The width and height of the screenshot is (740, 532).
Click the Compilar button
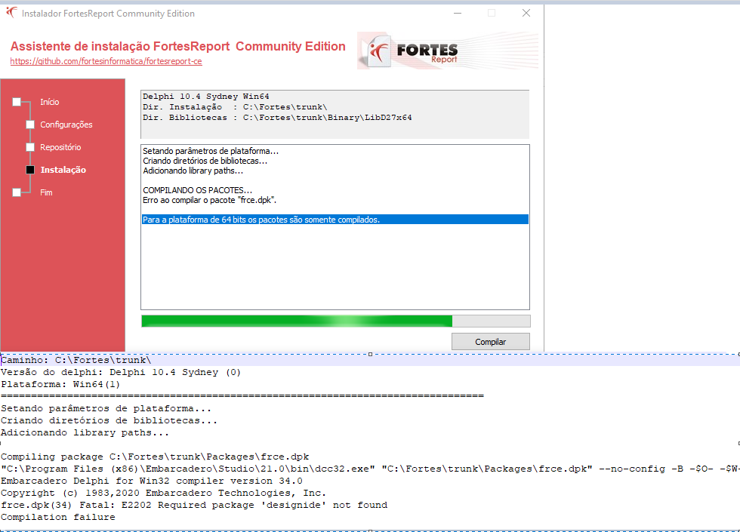(490, 342)
